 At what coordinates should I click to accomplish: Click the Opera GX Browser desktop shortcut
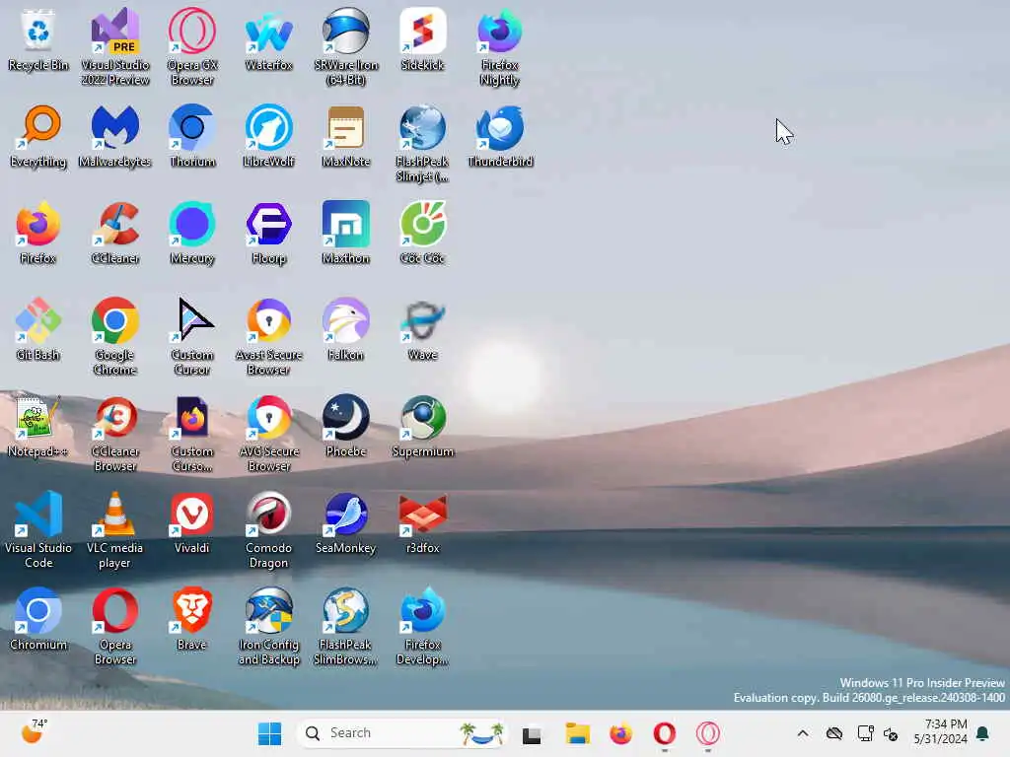tap(192, 47)
